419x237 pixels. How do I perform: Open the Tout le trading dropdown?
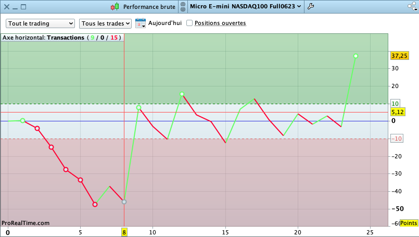[x=41, y=23]
